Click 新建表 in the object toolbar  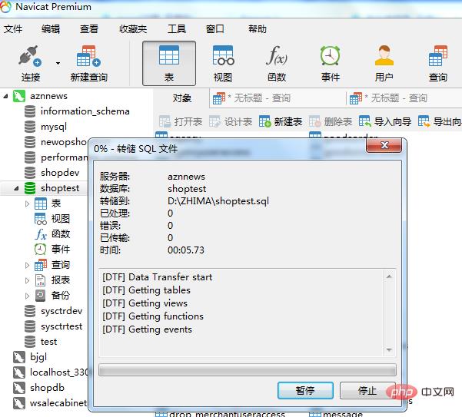pyautogui.click(x=281, y=121)
